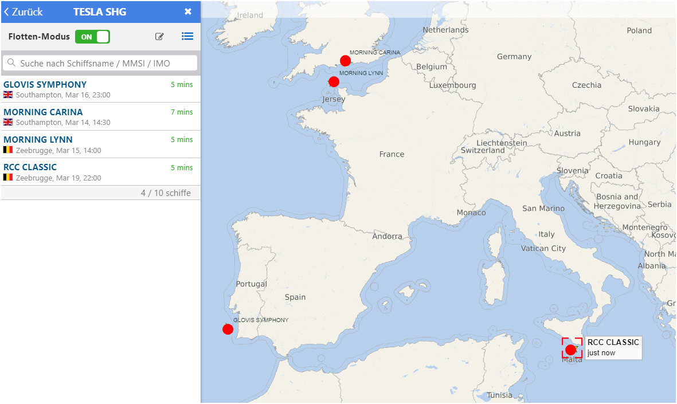This screenshot has height=404, width=677.
Task: Go back with the Zurück button
Action: (24, 12)
